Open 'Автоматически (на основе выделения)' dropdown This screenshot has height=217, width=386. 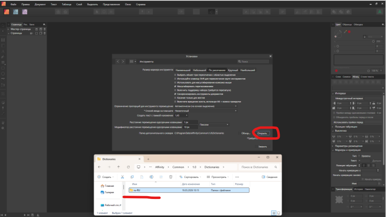coord(206,106)
